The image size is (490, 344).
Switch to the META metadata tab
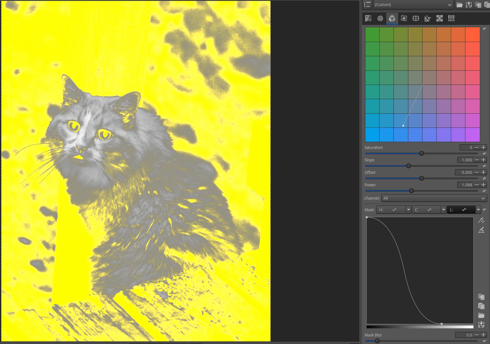tap(451, 18)
